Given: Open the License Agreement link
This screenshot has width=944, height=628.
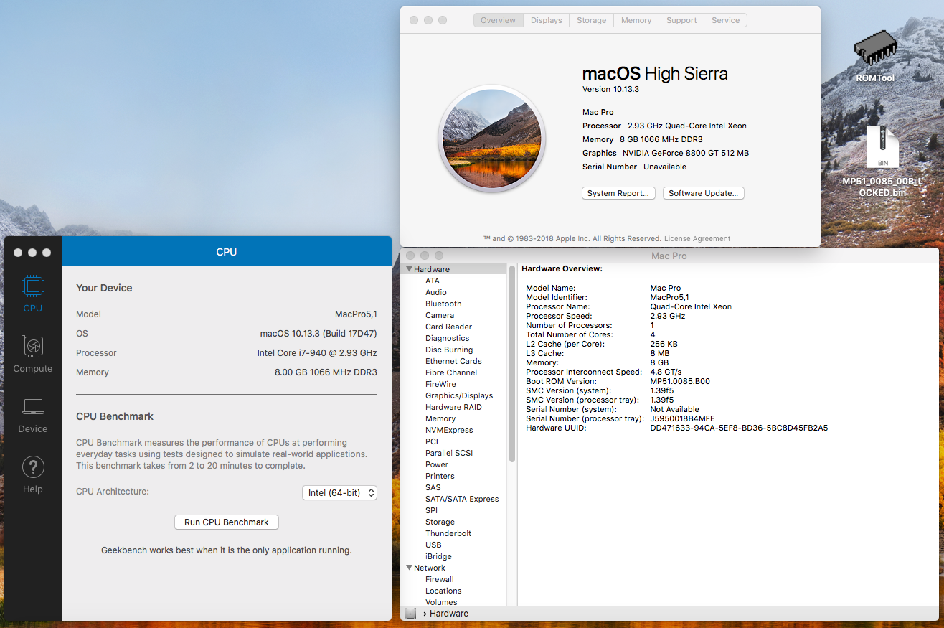Looking at the screenshot, I should (697, 239).
